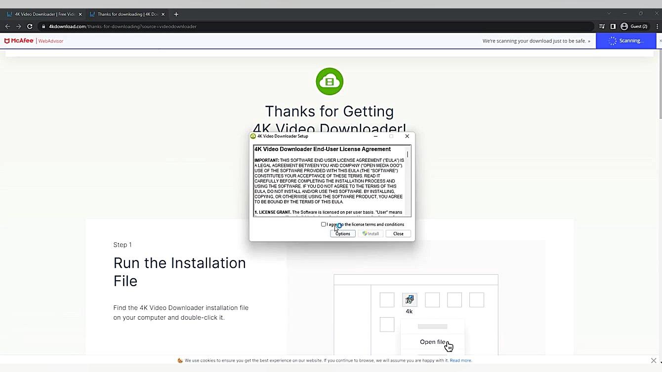
Task: Go back with the browser back arrow
Action: 7,27
